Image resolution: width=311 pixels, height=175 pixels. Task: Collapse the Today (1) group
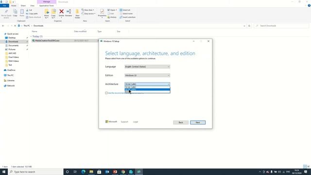[x=31, y=36]
